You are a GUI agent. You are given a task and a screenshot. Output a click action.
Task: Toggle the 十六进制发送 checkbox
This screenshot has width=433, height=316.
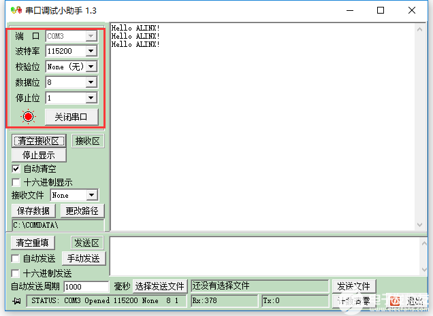[x=15, y=273]
